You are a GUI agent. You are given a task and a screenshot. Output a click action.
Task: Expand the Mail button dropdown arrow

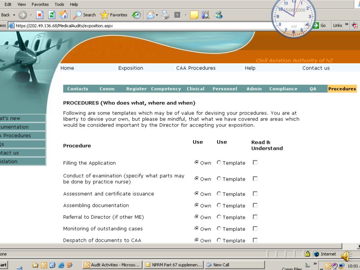(x=157, y=15)
